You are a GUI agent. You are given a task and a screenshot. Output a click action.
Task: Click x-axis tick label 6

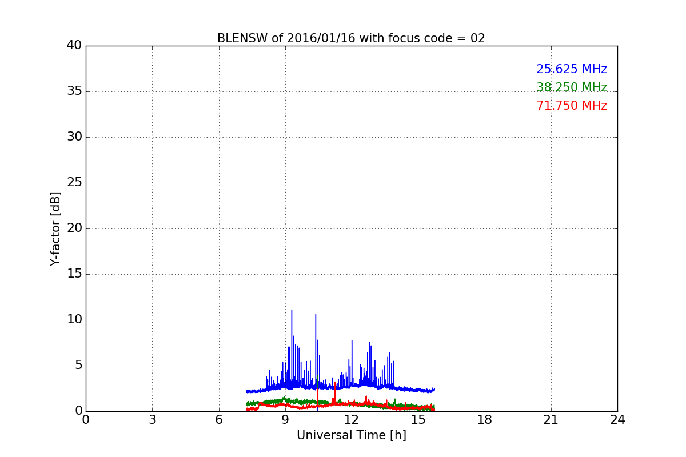pos(218,420)
